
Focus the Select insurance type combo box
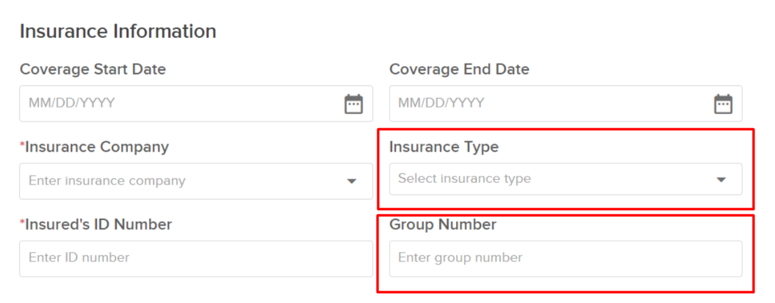[x=566, y=179]
